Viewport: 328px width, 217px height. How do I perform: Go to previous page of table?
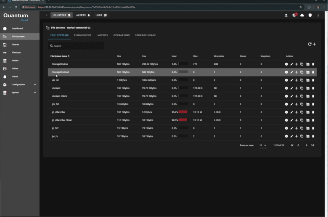[298, 145]
